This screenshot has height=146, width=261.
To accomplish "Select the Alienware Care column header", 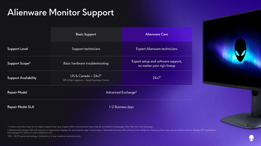I will pyautogui.click(x=157, y=34).
